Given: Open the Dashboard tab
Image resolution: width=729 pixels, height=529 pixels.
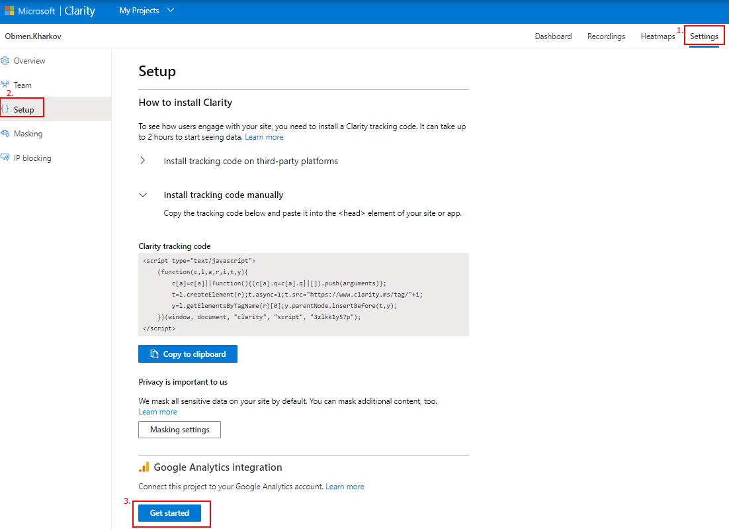Looking at the screenshot, I should coord(553,36).
